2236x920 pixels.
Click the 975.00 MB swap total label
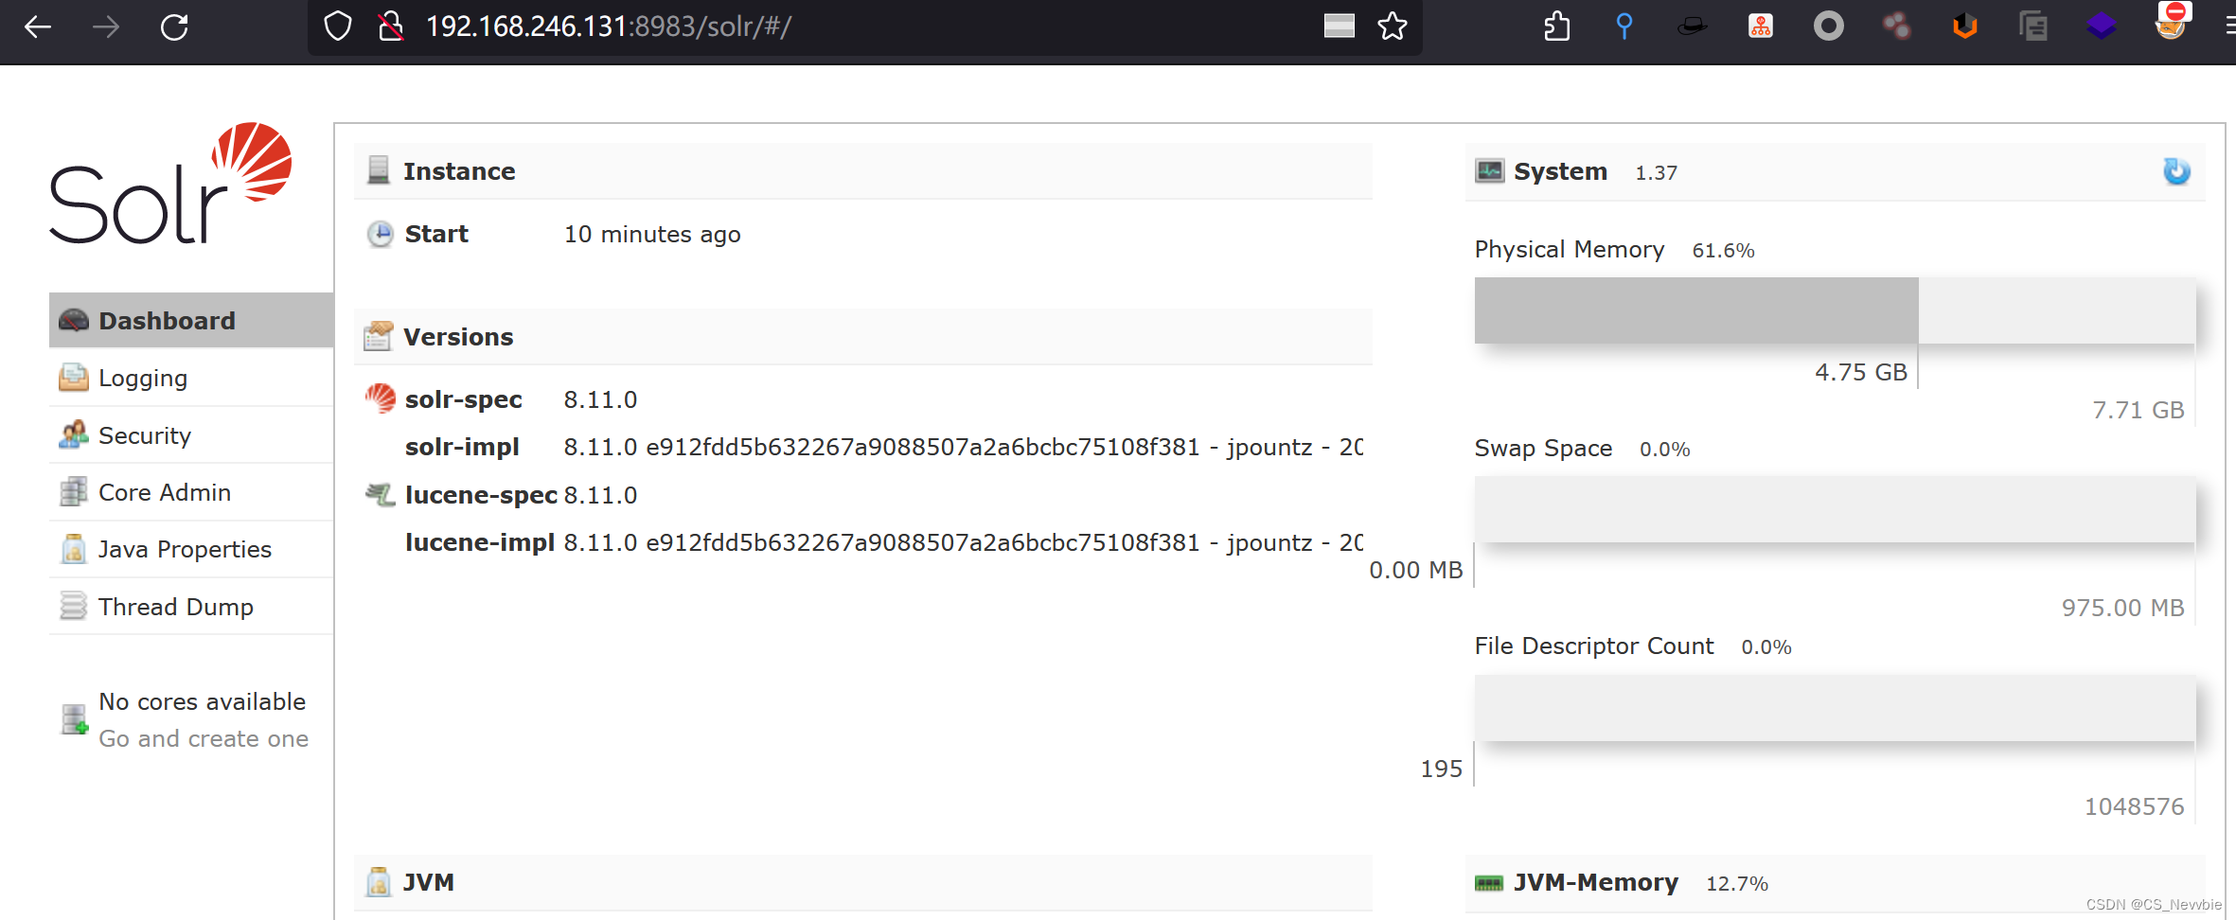point(2123,608)
